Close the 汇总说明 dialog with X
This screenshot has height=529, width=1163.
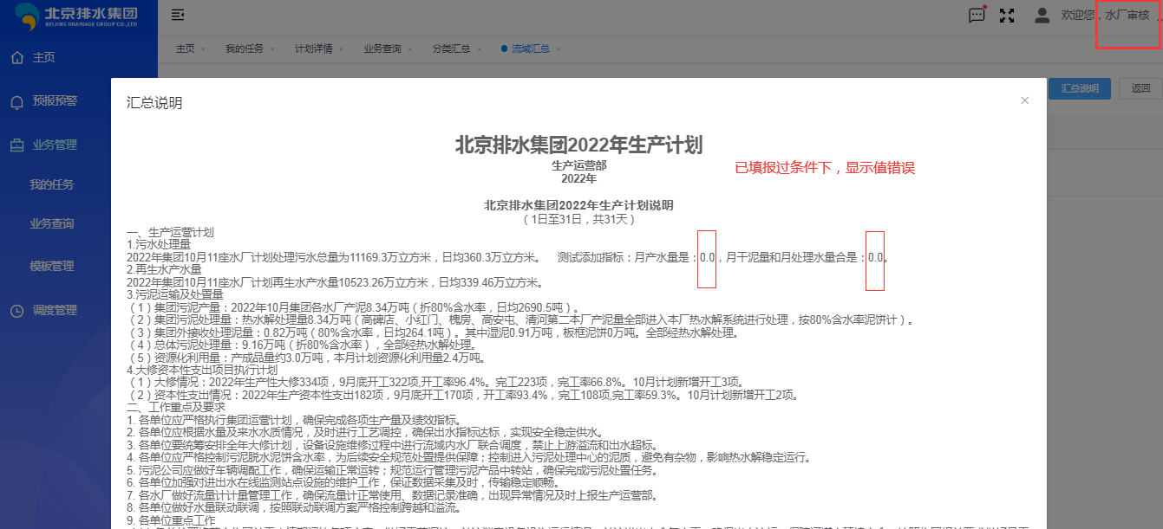1024,100
